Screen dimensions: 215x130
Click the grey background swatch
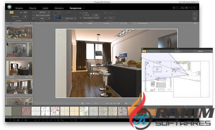tap(56, 13)
